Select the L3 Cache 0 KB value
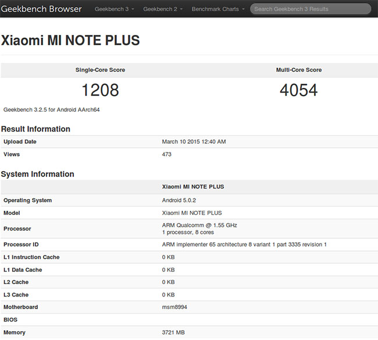Viewport: 378px width, 340px height. tap(168, 295)
